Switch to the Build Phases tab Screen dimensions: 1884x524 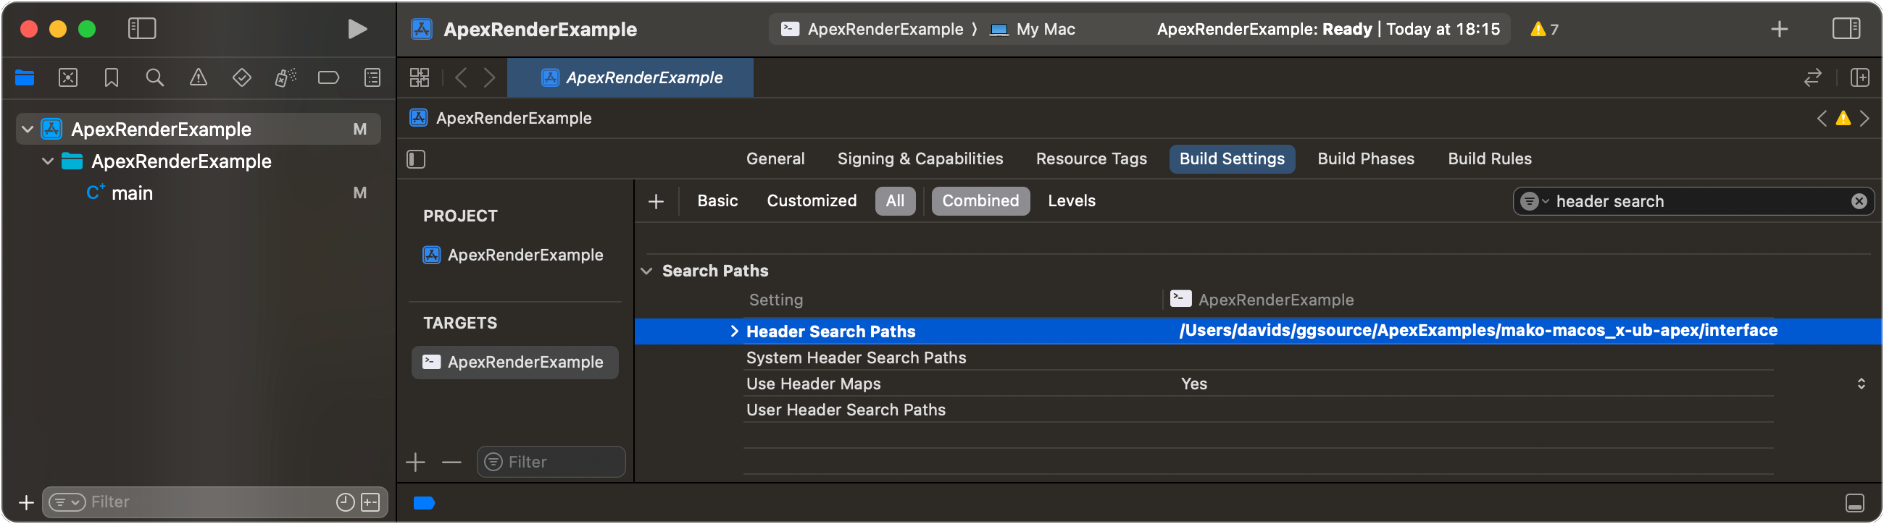[x=1365, y=159]
